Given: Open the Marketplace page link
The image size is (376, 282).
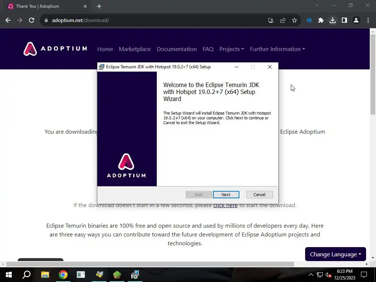Looking at the screenshot, I should click(135, 49).
